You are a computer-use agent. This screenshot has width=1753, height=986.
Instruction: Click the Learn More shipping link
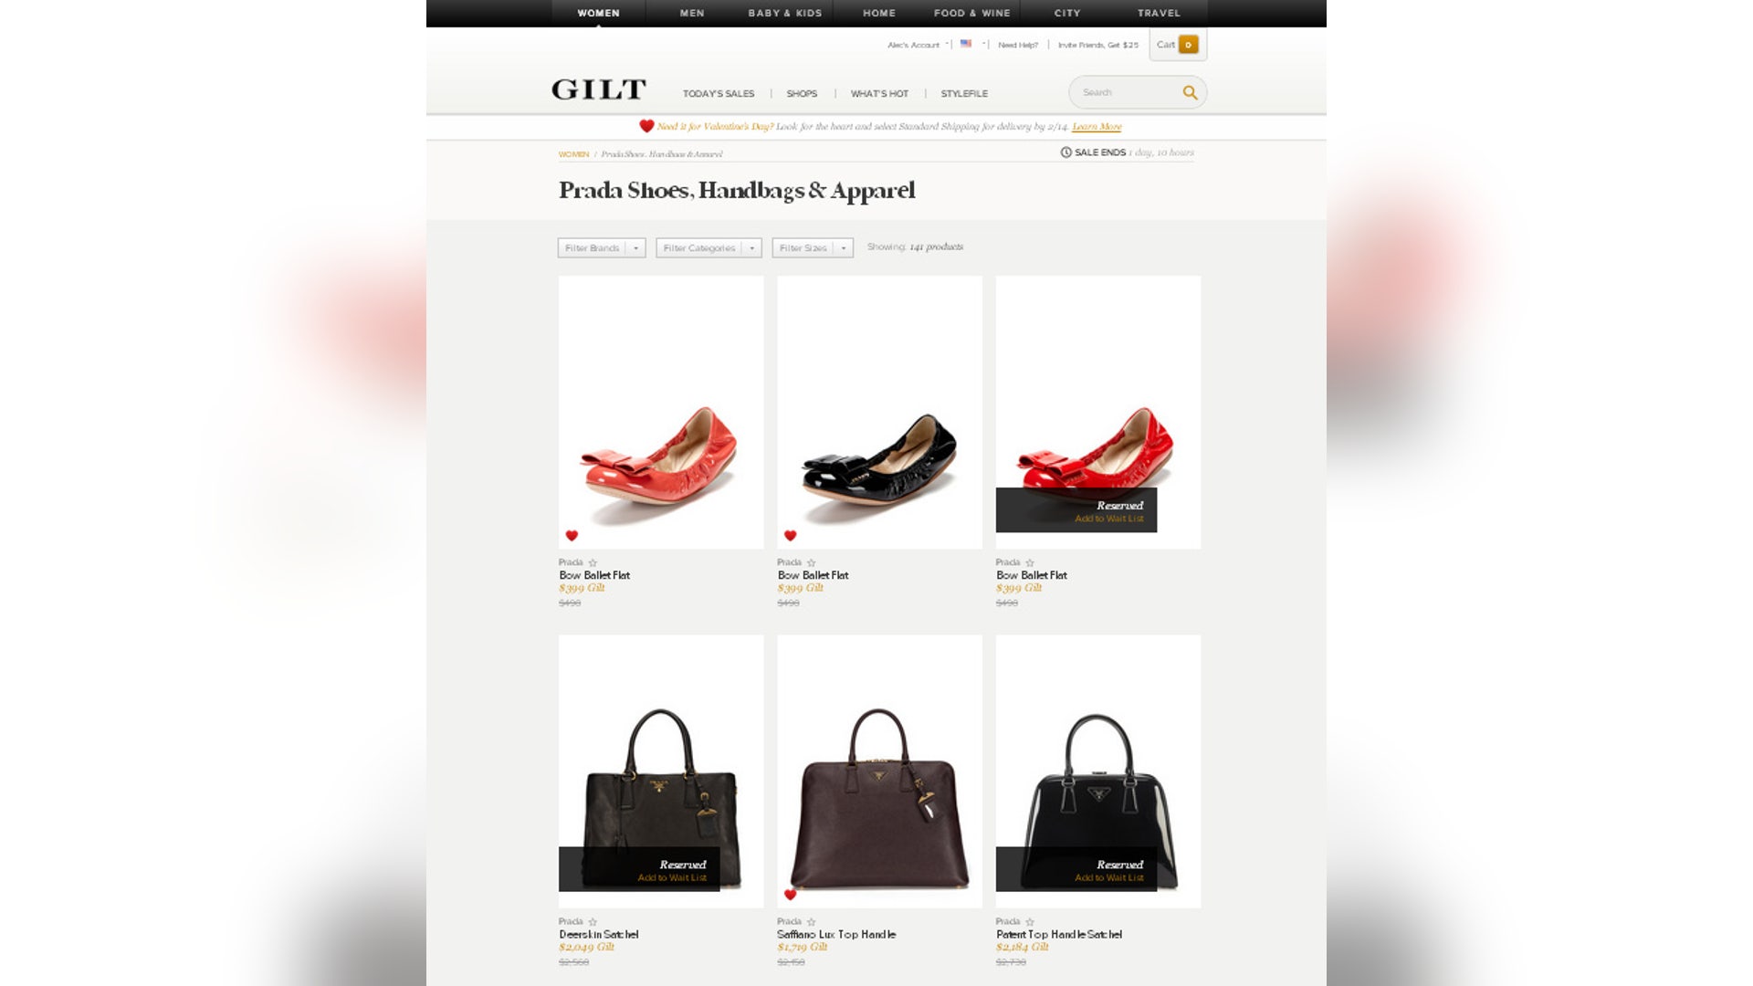(x=1097, y=127)
